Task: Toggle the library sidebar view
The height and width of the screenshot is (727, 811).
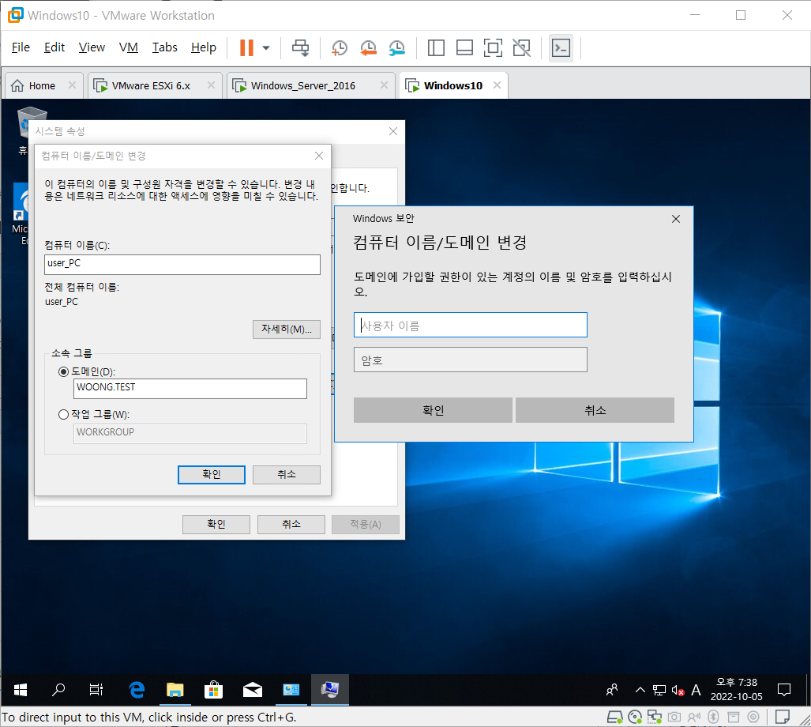Action: (436, 47)
